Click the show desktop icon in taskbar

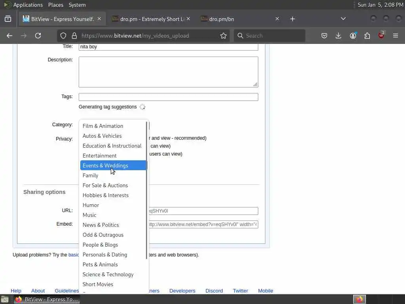click(5, 300)
